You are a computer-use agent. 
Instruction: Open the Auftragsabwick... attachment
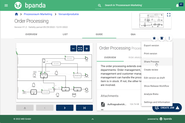coord(117,104)
